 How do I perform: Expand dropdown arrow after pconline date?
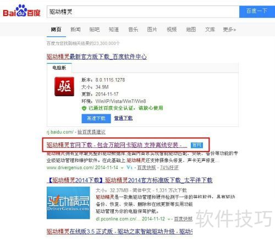(169, 219)
